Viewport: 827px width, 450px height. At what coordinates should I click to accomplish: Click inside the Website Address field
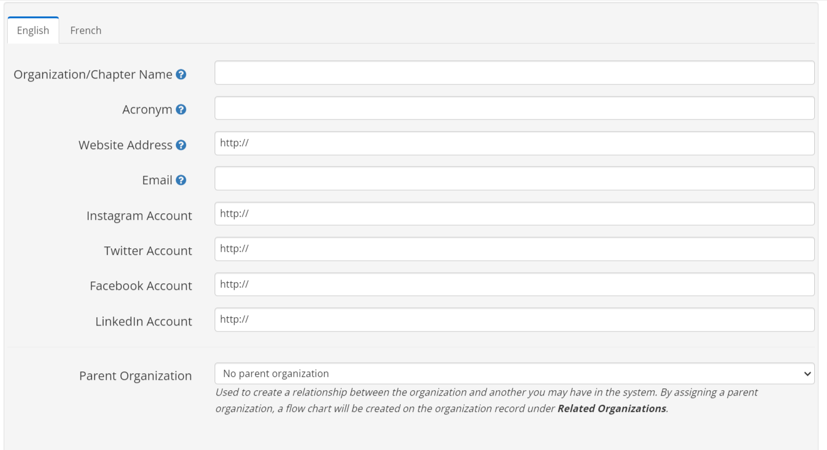[514, 143]
